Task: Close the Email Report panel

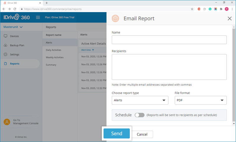Action: pos(230,19)
